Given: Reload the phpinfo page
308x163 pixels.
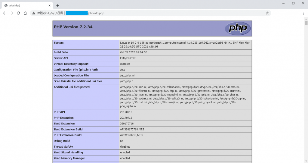Looking at the screenshot, I should (18, 13).
